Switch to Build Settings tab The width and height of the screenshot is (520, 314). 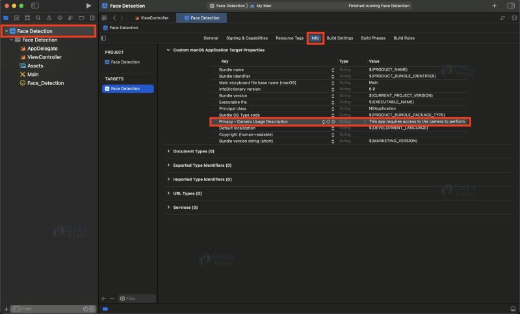339,38
